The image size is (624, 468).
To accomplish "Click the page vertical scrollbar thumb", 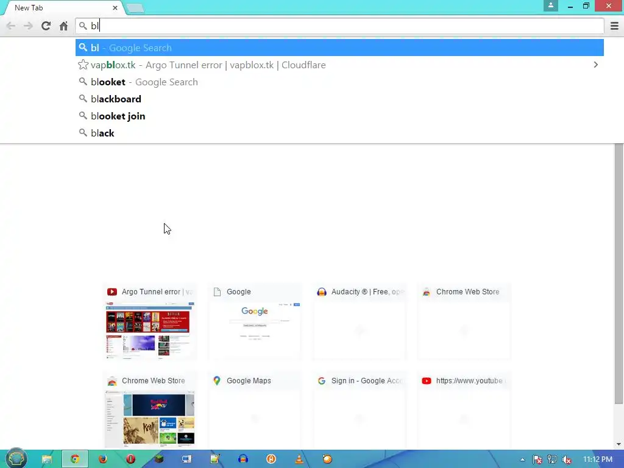I will (x=619, y=274).
